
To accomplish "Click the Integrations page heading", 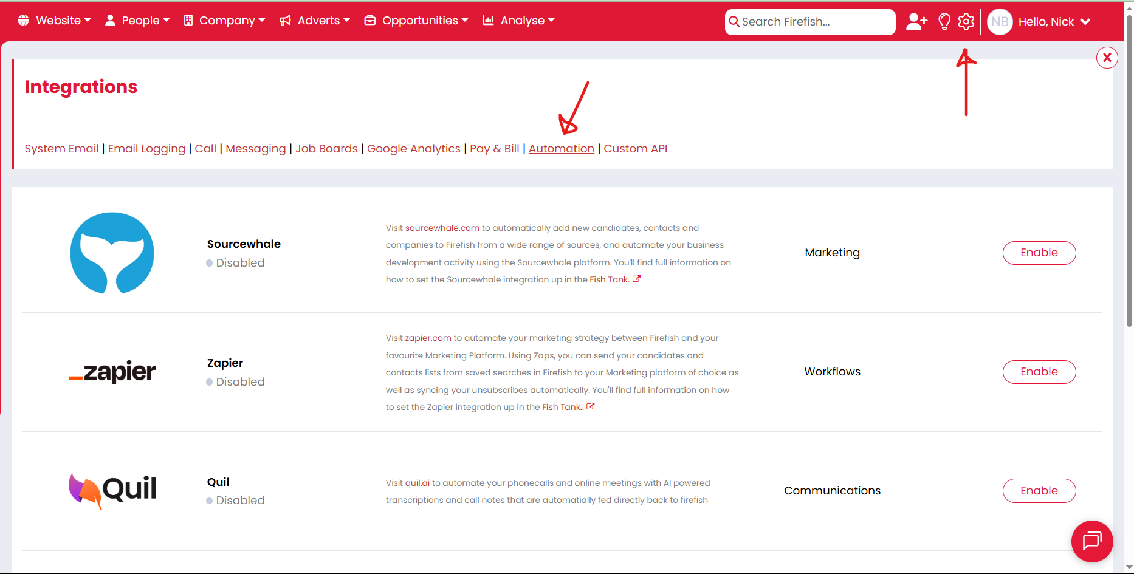I will [81, 87].
